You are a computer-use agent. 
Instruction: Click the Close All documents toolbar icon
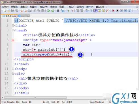click(25, 10)
